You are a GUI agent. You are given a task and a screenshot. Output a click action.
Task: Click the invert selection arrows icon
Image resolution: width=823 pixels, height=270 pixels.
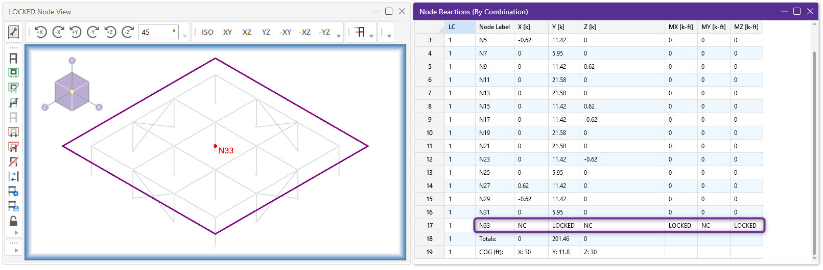click(x=13, y=176)
